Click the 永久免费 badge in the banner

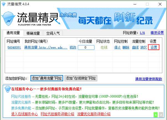(68, 15)
